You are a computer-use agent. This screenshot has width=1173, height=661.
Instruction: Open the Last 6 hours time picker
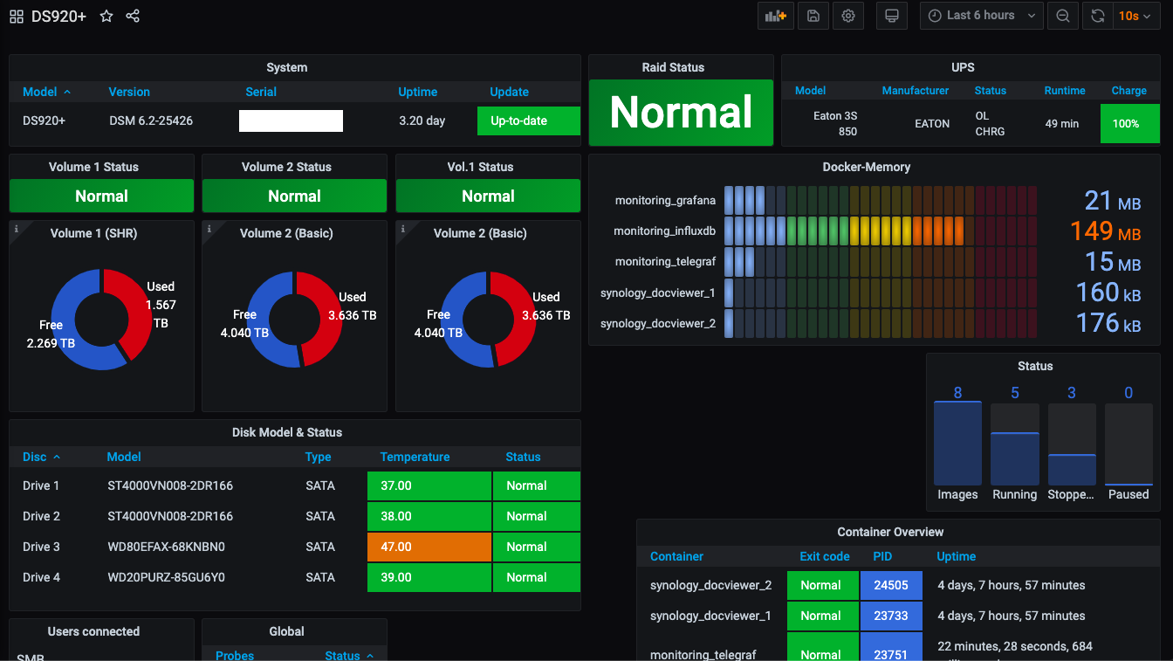point(981,16)
